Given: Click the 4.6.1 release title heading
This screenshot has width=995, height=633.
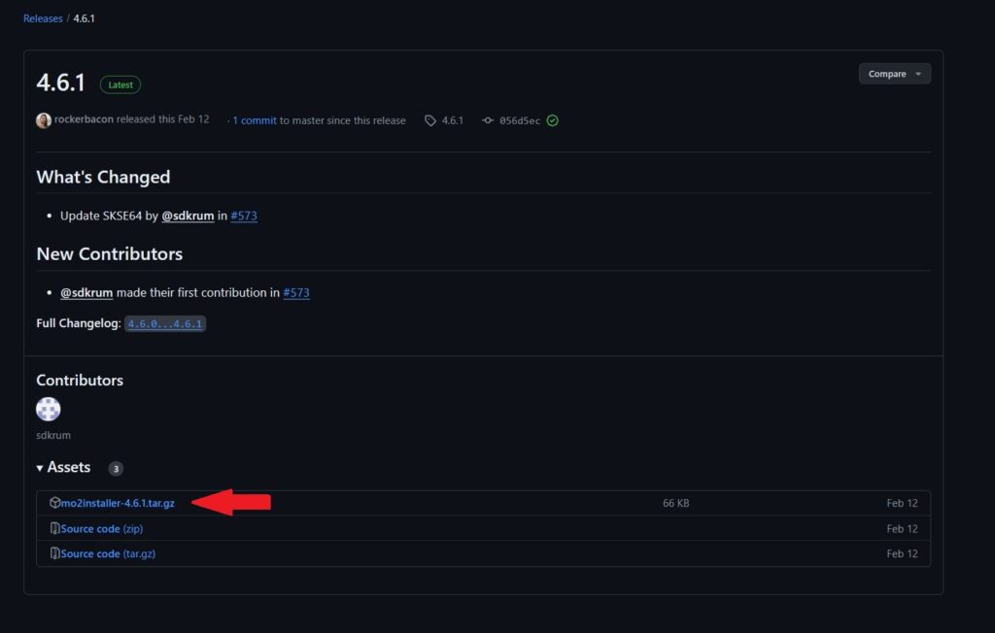Looking at the screenshot, I should coord(61,83).
